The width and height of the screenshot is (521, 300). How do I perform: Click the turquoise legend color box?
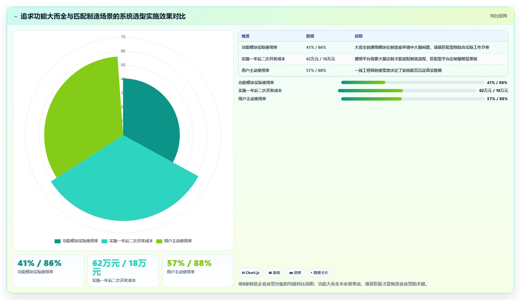(104, 241)
